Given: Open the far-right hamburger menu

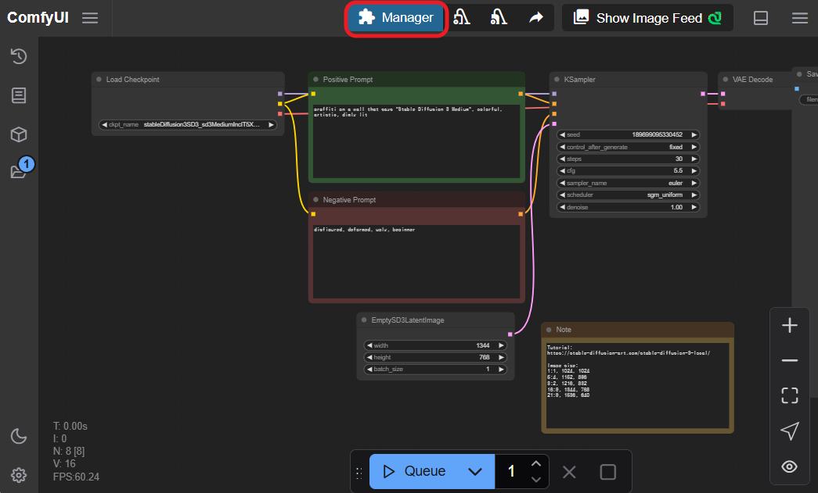Looking at the screenshot, I should (x=800, y=18).
